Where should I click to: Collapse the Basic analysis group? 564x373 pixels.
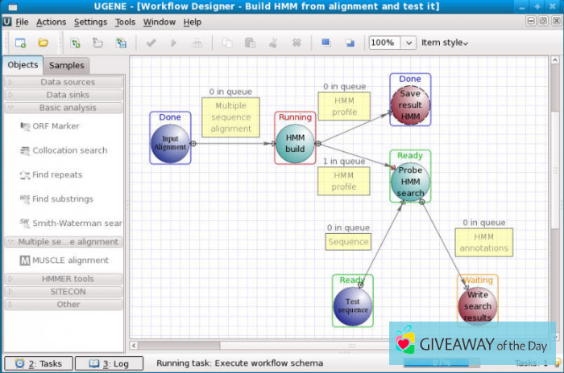click(x=66, y=108)
